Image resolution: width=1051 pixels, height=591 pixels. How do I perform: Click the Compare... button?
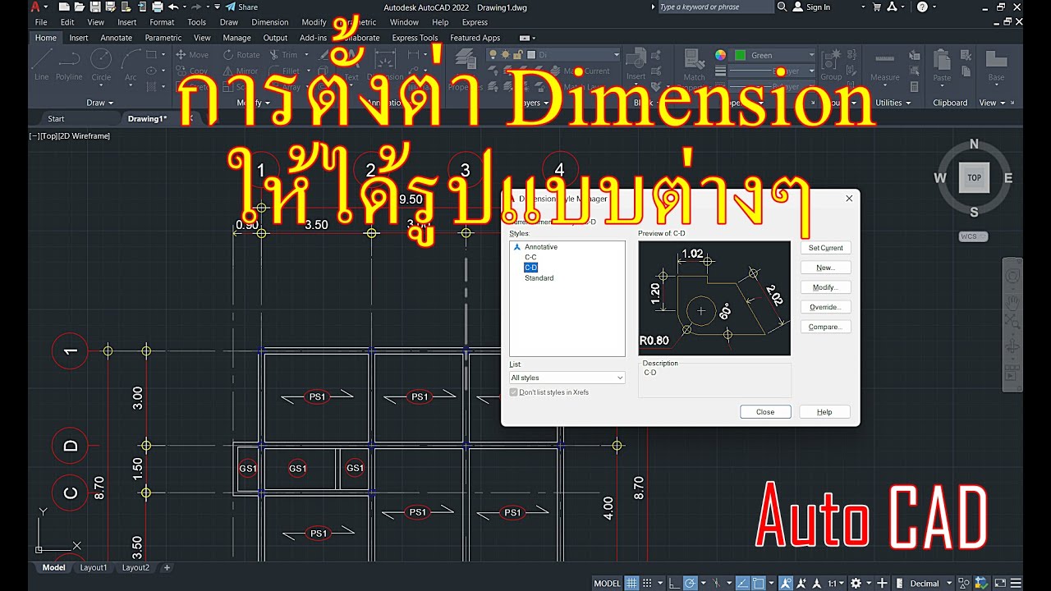(x=825, y=327)
